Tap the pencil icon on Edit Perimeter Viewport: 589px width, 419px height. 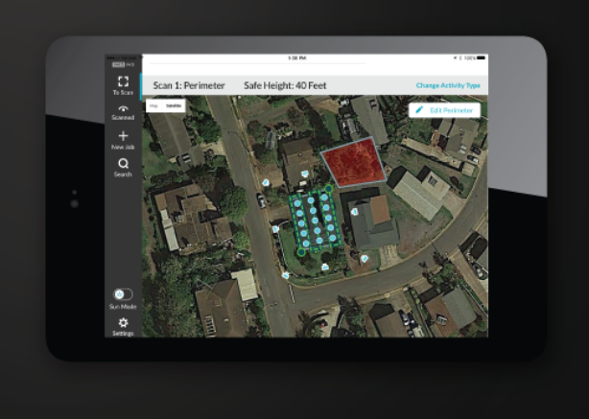point(420,110)
